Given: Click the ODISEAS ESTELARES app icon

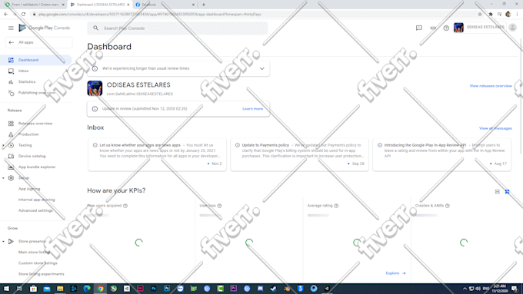Looking at the screenshot, I should 95,88.
